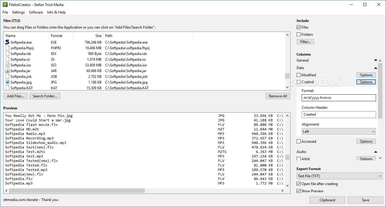Sort files by Format column header
This screenshot has width=386, height=207.
[x=61, y=36]
